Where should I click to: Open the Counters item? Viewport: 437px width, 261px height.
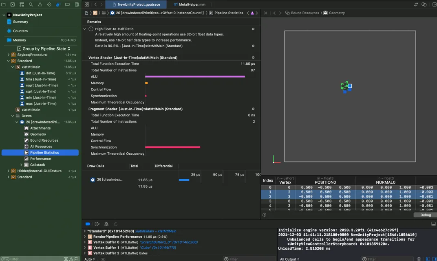(x=20, y=31)
